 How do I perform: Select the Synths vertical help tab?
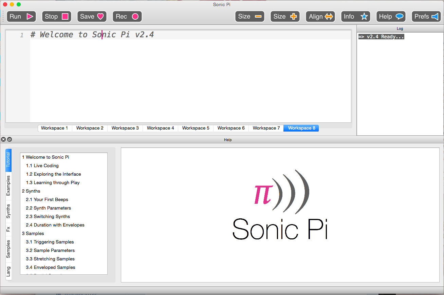pyautogui.click(x=8, y=211)
